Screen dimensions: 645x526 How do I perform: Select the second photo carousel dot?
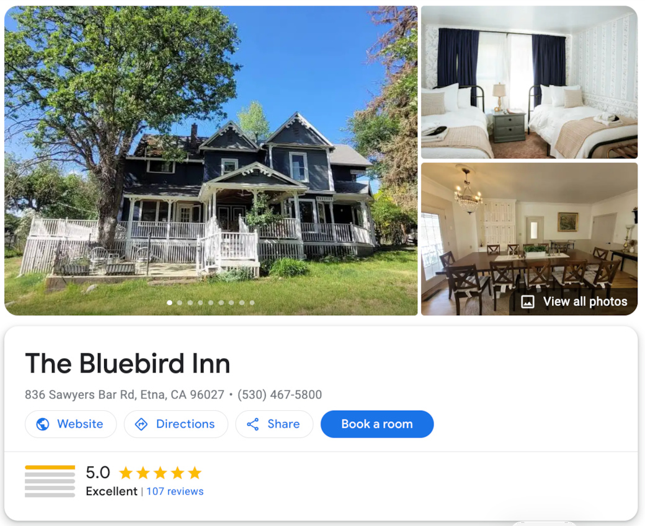[180, 302]
